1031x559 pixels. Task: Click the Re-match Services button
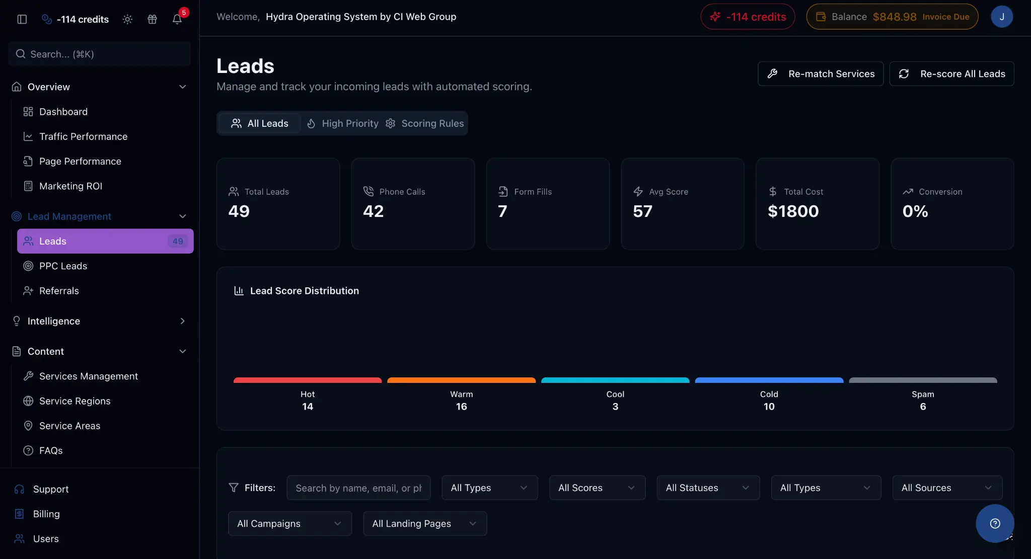[x=820, y=73]
